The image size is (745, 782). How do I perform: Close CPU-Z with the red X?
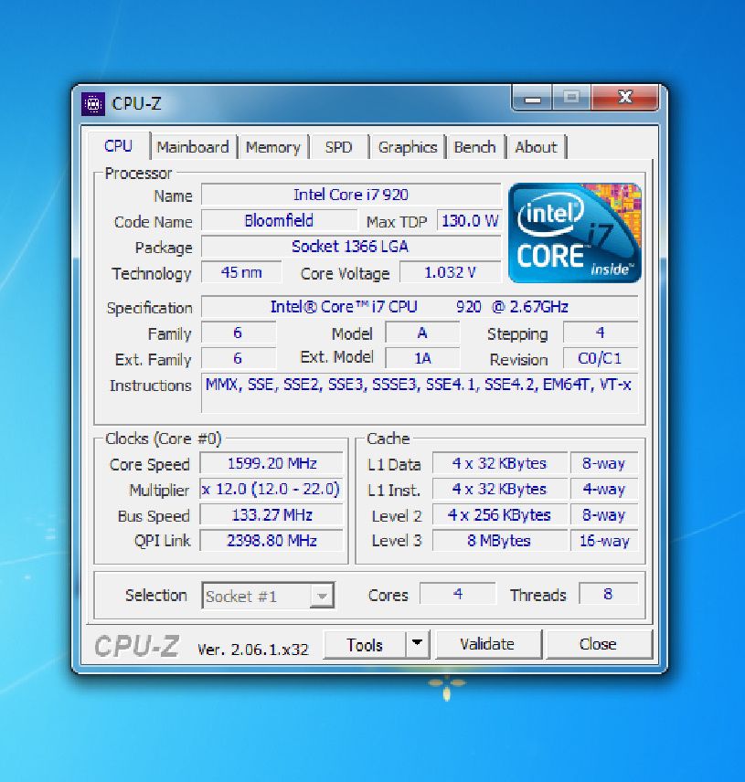pyautogui.click(x=624, y=97)
